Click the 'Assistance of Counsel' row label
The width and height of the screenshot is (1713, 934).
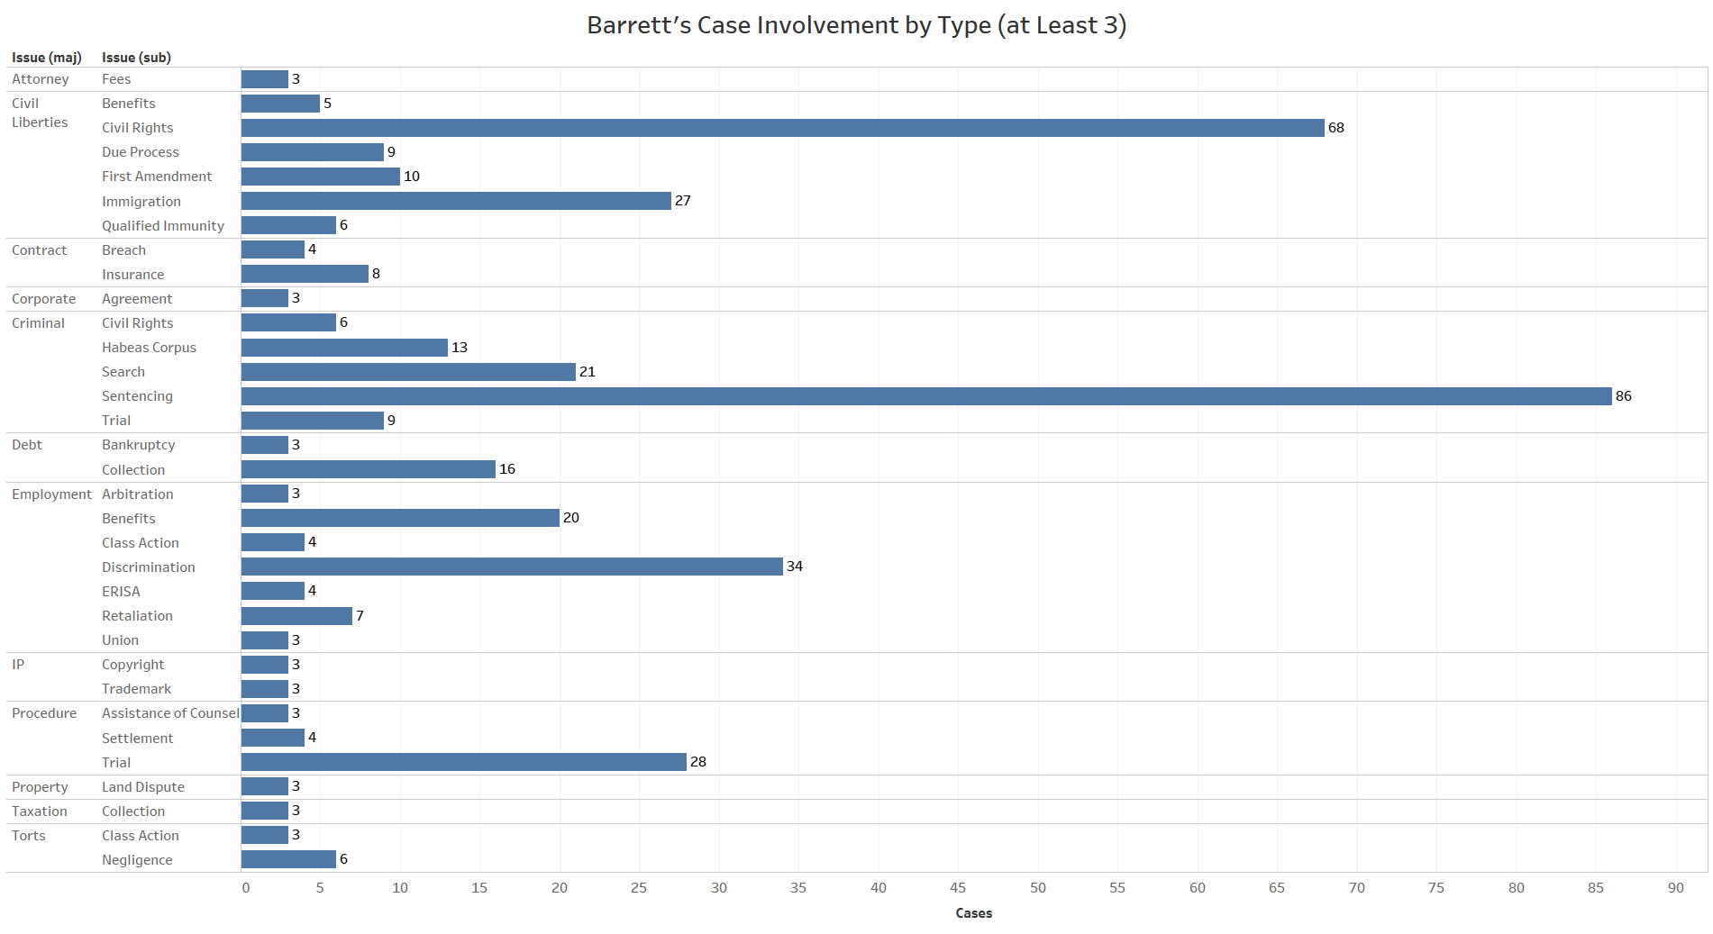click(170, 713)
